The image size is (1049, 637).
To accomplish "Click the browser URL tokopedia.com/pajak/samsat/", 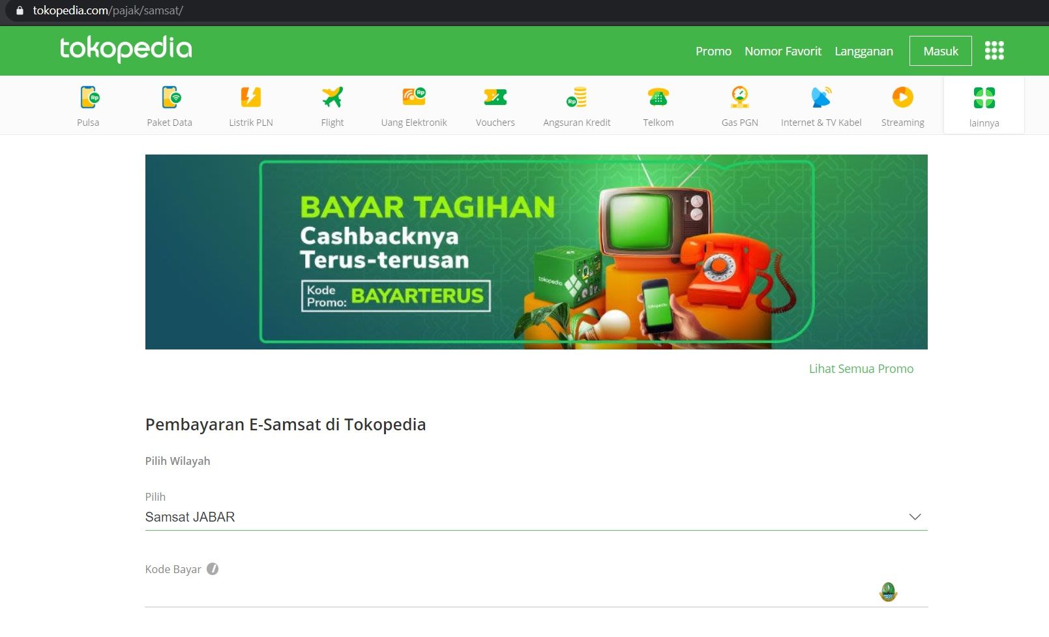I will [108, 10].
